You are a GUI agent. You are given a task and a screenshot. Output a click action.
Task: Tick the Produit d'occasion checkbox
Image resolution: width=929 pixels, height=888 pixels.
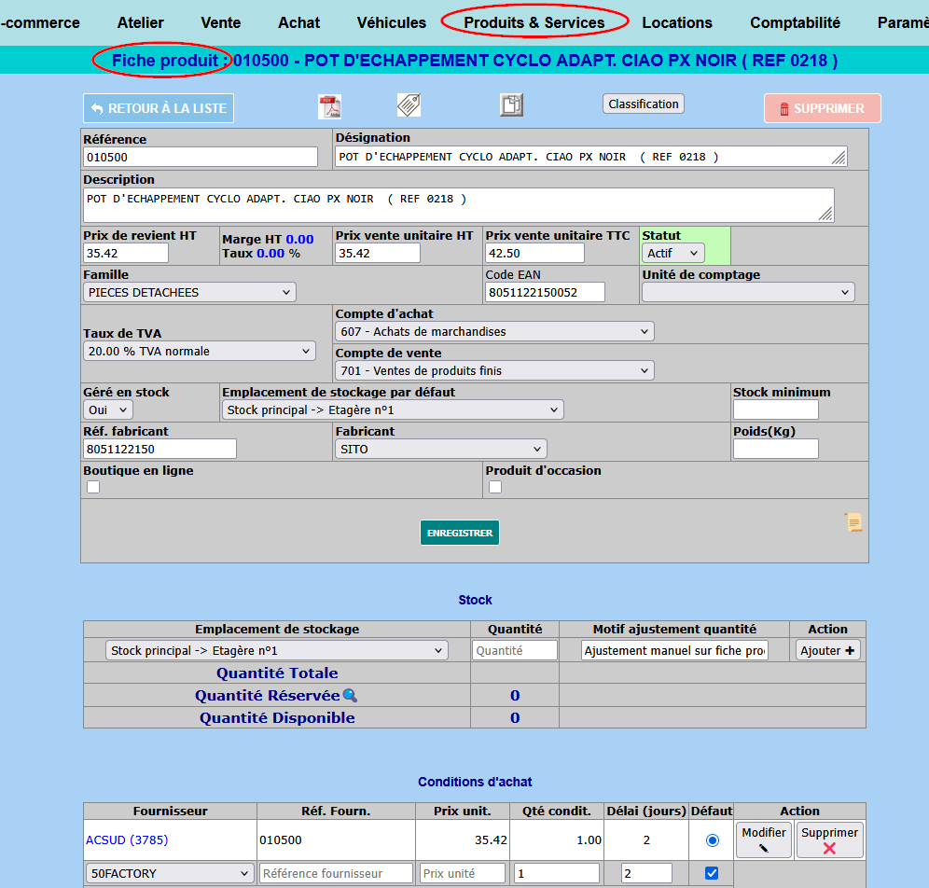(x=495, y=487)
